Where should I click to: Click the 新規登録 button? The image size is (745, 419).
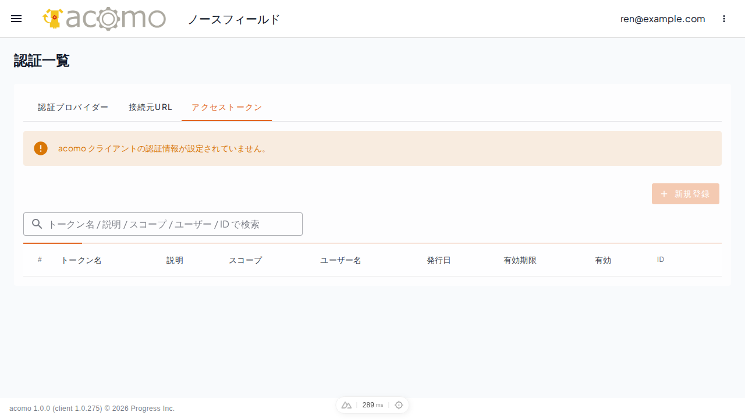point(686,194)
